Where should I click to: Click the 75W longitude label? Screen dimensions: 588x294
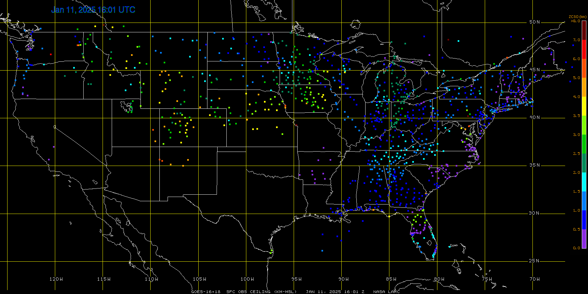(x=487, y=279)
